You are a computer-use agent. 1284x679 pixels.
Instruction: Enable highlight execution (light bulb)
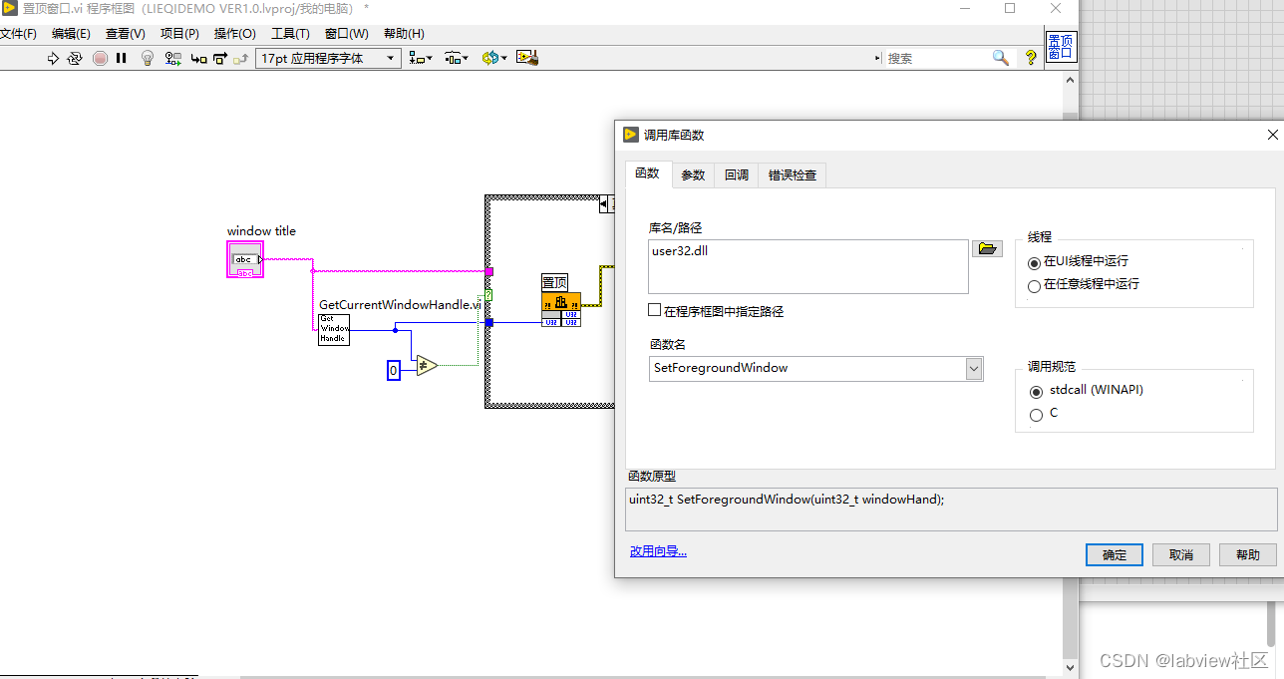click(148, 58)
